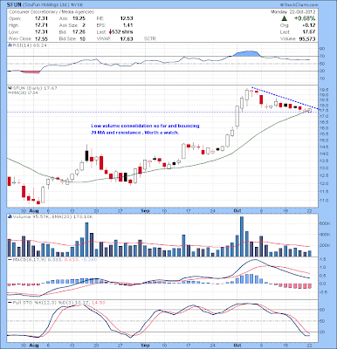Click the StockCharts.com copyright link
337x349 pixels.
299,5
